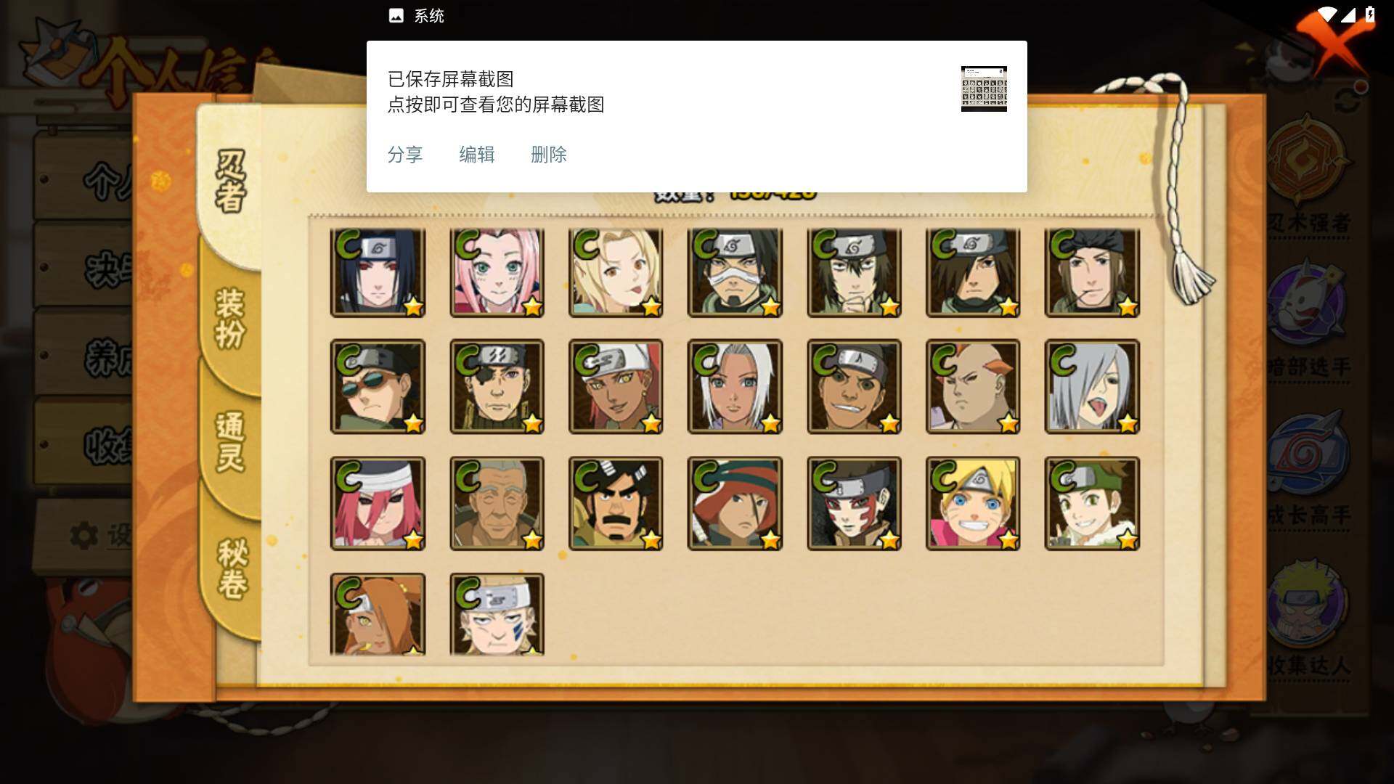Select the elderly gray-haired ninja portrait

[x=497, y=503]
